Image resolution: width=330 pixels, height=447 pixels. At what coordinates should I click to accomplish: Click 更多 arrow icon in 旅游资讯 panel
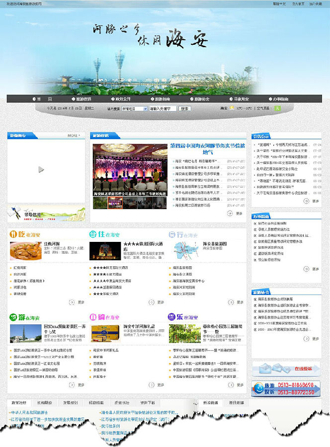click(230, 213)
